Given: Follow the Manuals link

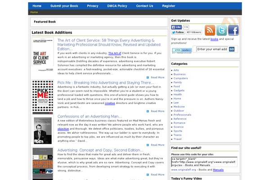Looking at the screenshot, I should (218, 170).
